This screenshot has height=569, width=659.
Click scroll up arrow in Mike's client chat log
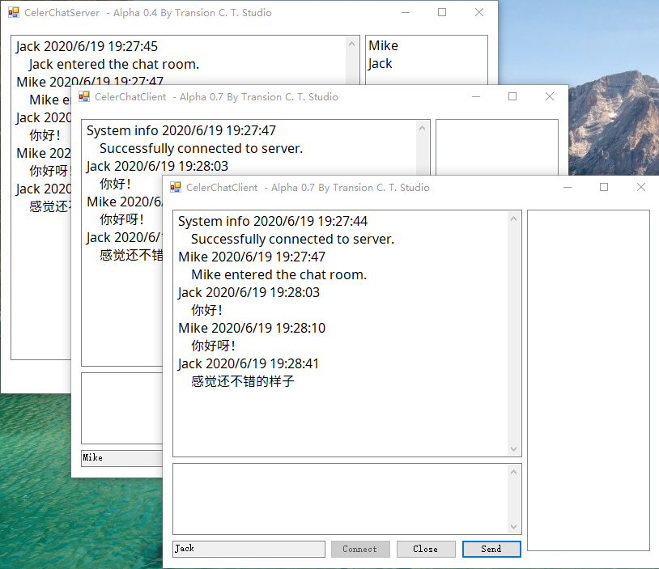point(423,128)
